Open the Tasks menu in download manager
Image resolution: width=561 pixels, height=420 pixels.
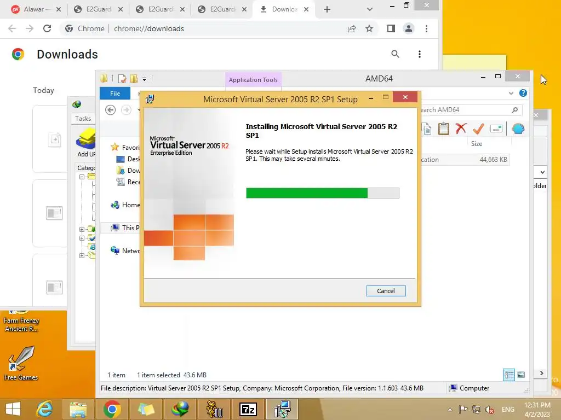[x=83, y=118]
